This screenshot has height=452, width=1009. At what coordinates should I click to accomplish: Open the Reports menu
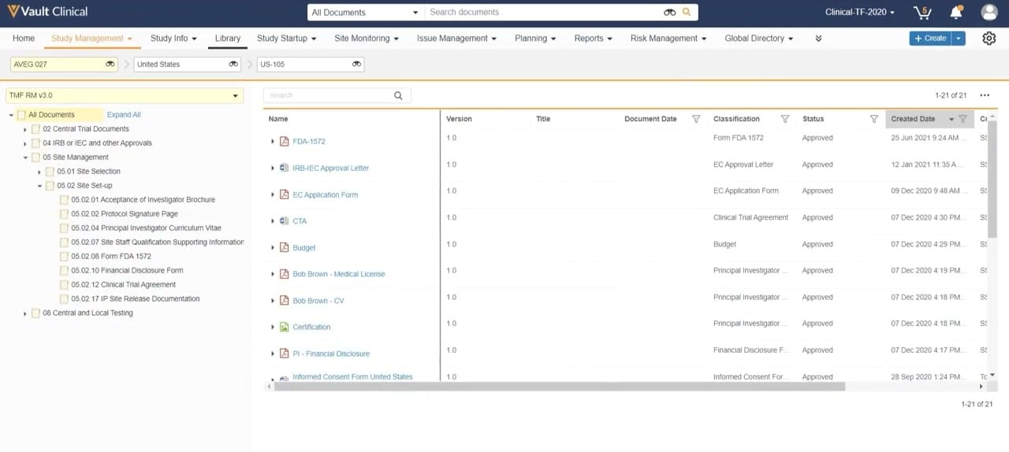point(594,38)
